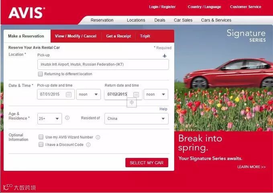Click the pick-up location input field

103,64
